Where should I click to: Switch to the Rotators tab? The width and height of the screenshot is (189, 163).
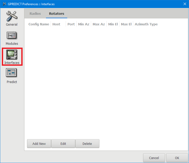57,13
